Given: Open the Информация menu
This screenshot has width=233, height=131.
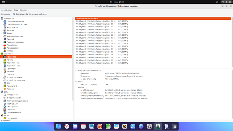Looking at the screenshot, I should coord(7,10).
